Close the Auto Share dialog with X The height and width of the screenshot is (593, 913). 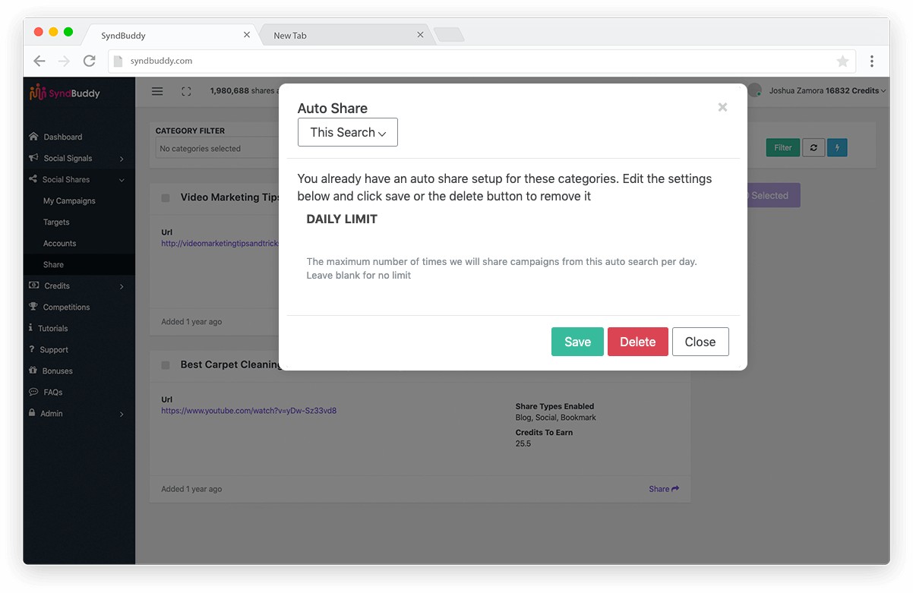click(722, 107)
